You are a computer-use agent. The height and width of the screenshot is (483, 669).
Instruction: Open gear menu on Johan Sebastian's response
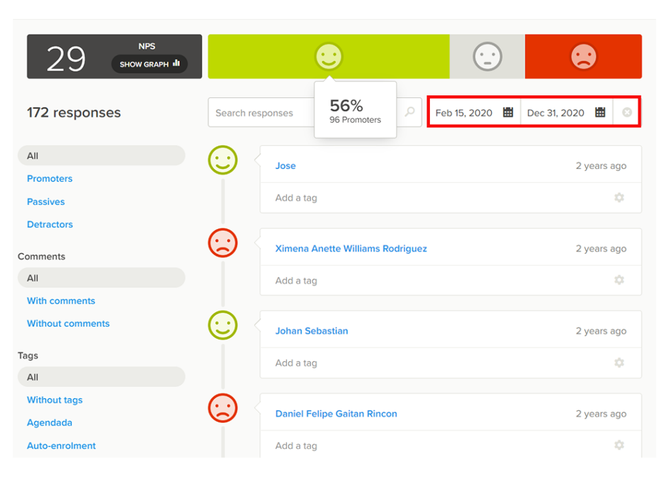pos(619,363)
